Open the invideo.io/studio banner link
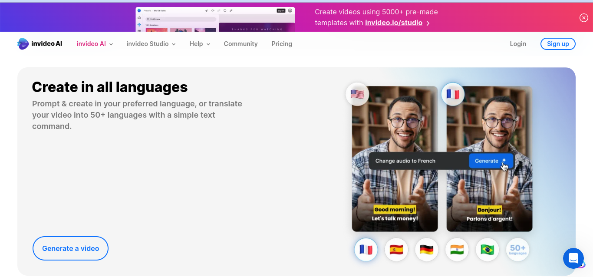The height and width of the screenshot is (277, 593). point(394,23)
